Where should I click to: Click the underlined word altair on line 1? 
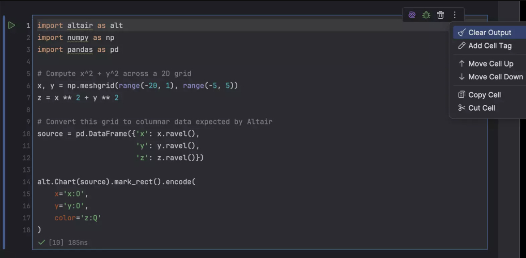tap(80, 25)
